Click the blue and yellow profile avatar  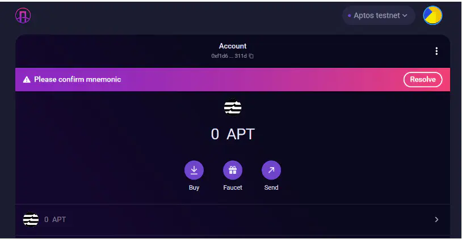point(432,16)
